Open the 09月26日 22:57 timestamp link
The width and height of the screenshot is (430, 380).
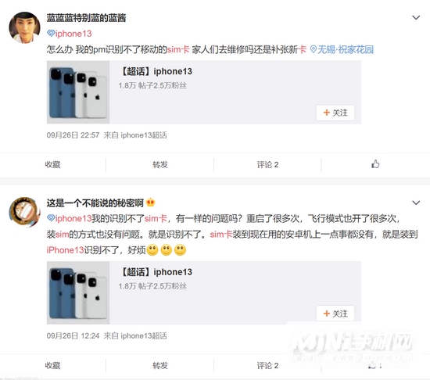coord(73,135)
